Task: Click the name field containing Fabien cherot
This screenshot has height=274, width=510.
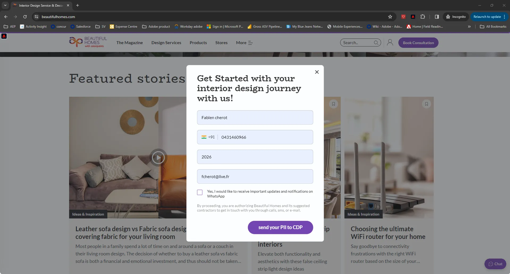Action: click(x=255, y=117)
